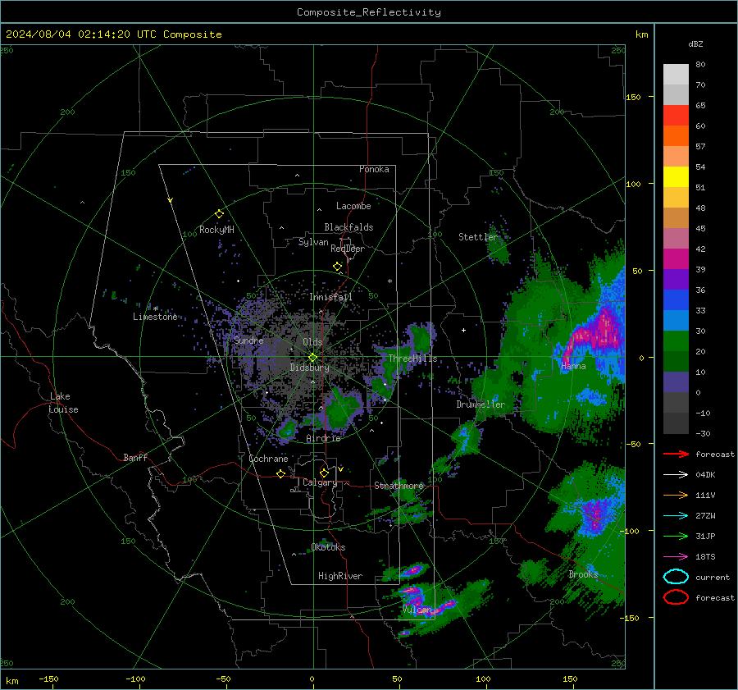Viewport: 738px width, 690px height.
Task: Click the 18TS legend text
Action: pos(705,557)
